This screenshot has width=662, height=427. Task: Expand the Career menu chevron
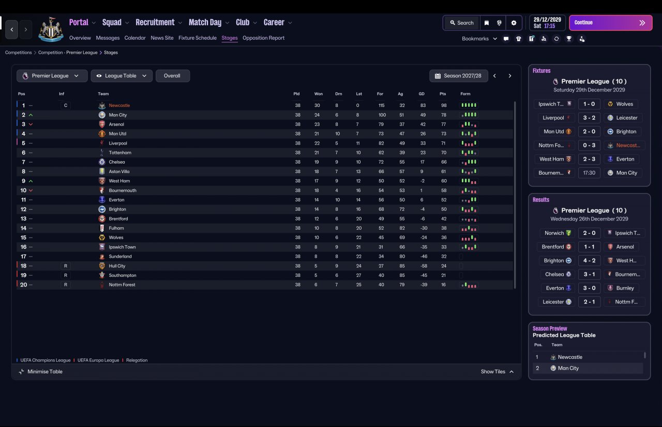(290, 23)
